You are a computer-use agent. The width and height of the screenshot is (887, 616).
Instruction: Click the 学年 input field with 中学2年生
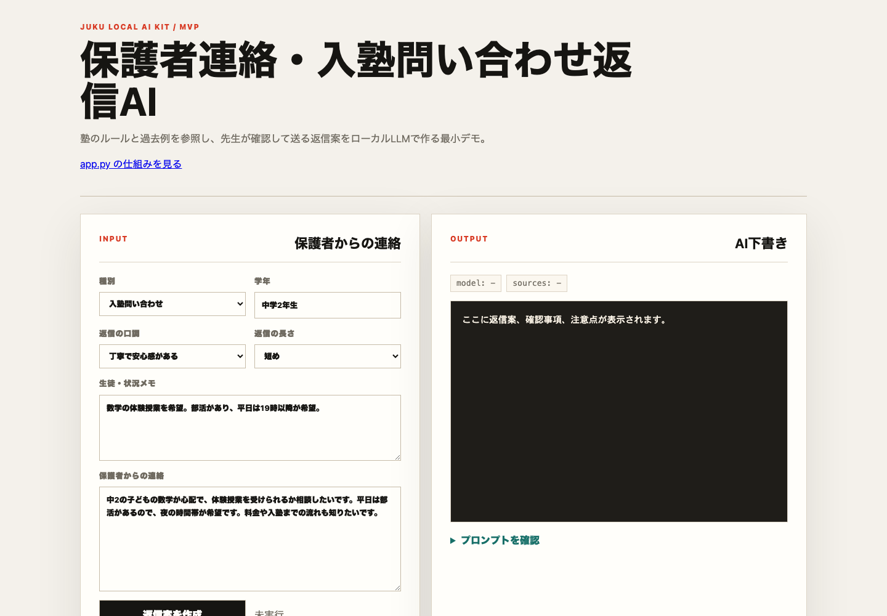pos(328,305)
